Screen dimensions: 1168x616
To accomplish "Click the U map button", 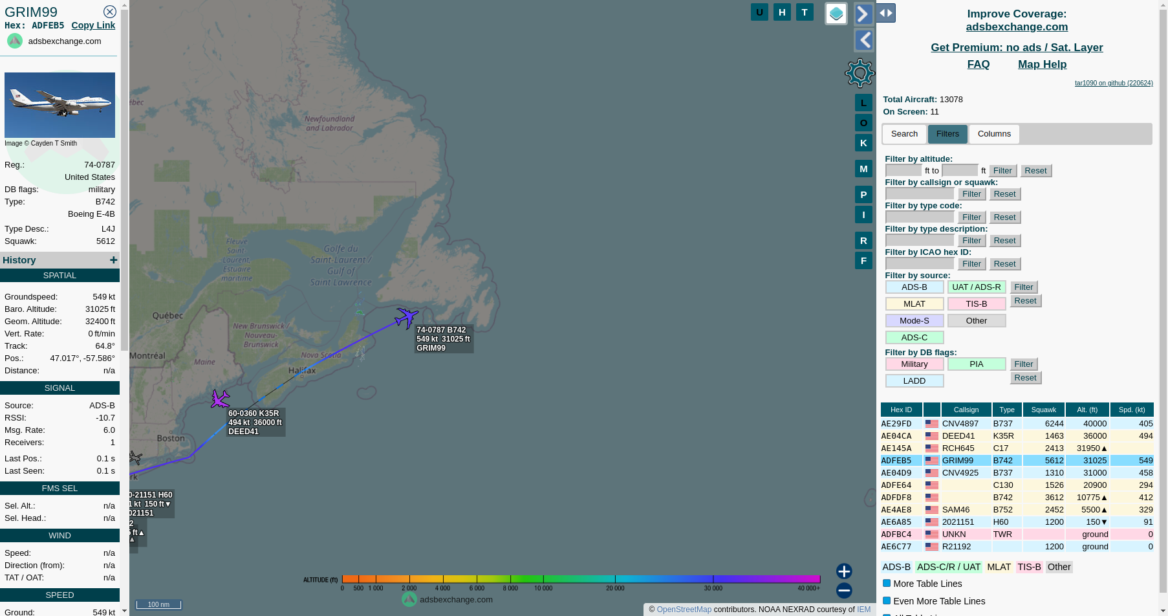I will [759, 12].
